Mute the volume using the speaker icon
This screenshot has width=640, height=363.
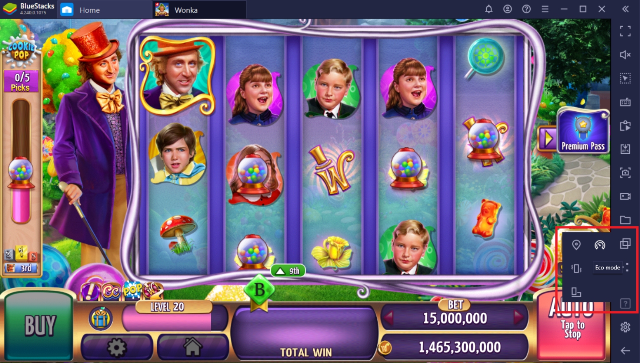[x=625, y=54]
